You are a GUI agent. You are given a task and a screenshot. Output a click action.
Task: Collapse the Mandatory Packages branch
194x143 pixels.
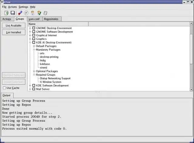pos(34,50)
